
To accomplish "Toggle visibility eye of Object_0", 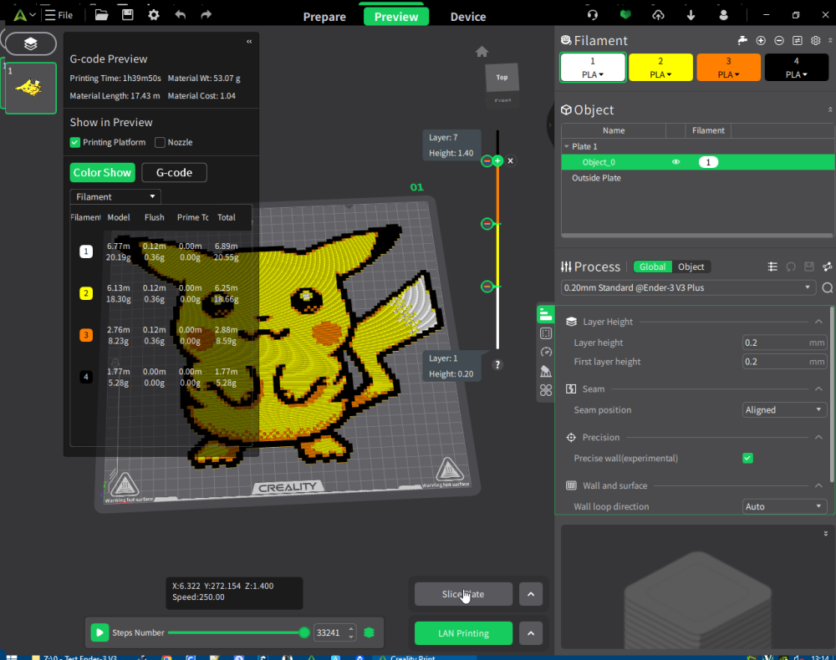I will pos(675,162).
